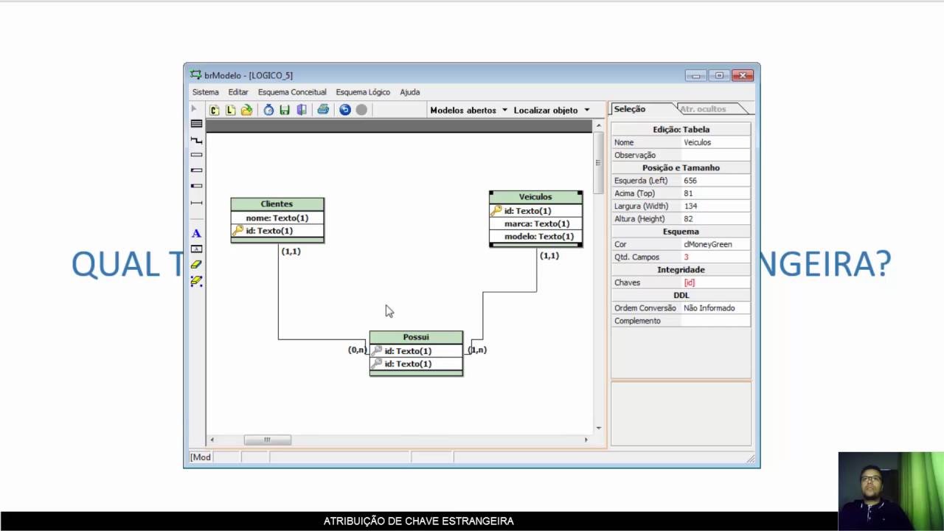Open the Esquema Lógico menu
The width and height of the screenshot is (944, 531).
coord(363,92)
